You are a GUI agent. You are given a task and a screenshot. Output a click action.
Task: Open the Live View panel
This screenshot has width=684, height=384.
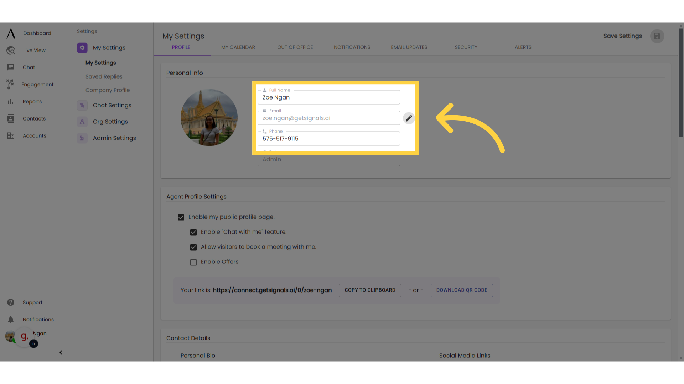[34, 50]
